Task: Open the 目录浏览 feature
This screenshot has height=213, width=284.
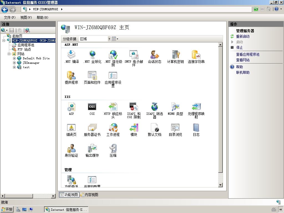Action: click(x=175, y=130)
